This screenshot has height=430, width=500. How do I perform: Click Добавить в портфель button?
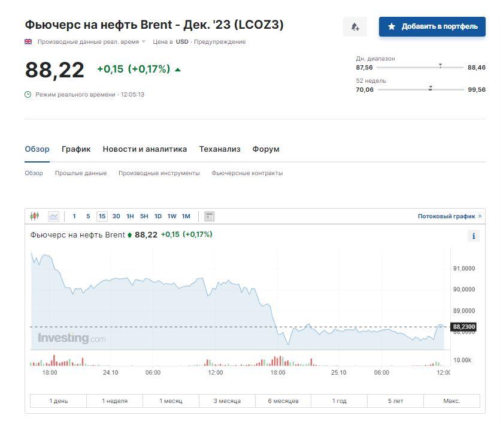pyautogui.click(x=432, y=26)
